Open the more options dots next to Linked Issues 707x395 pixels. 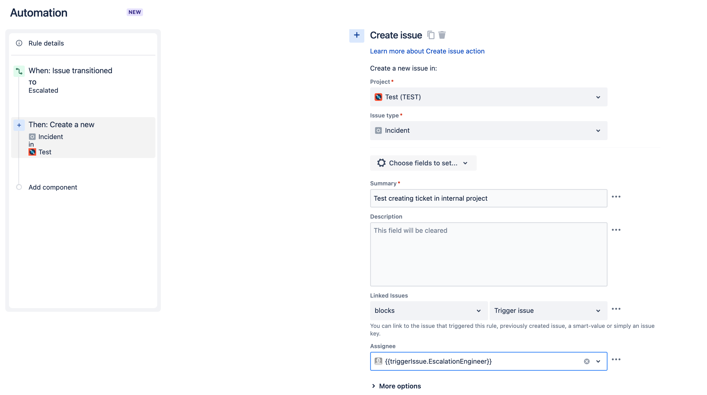click(616, 309)
